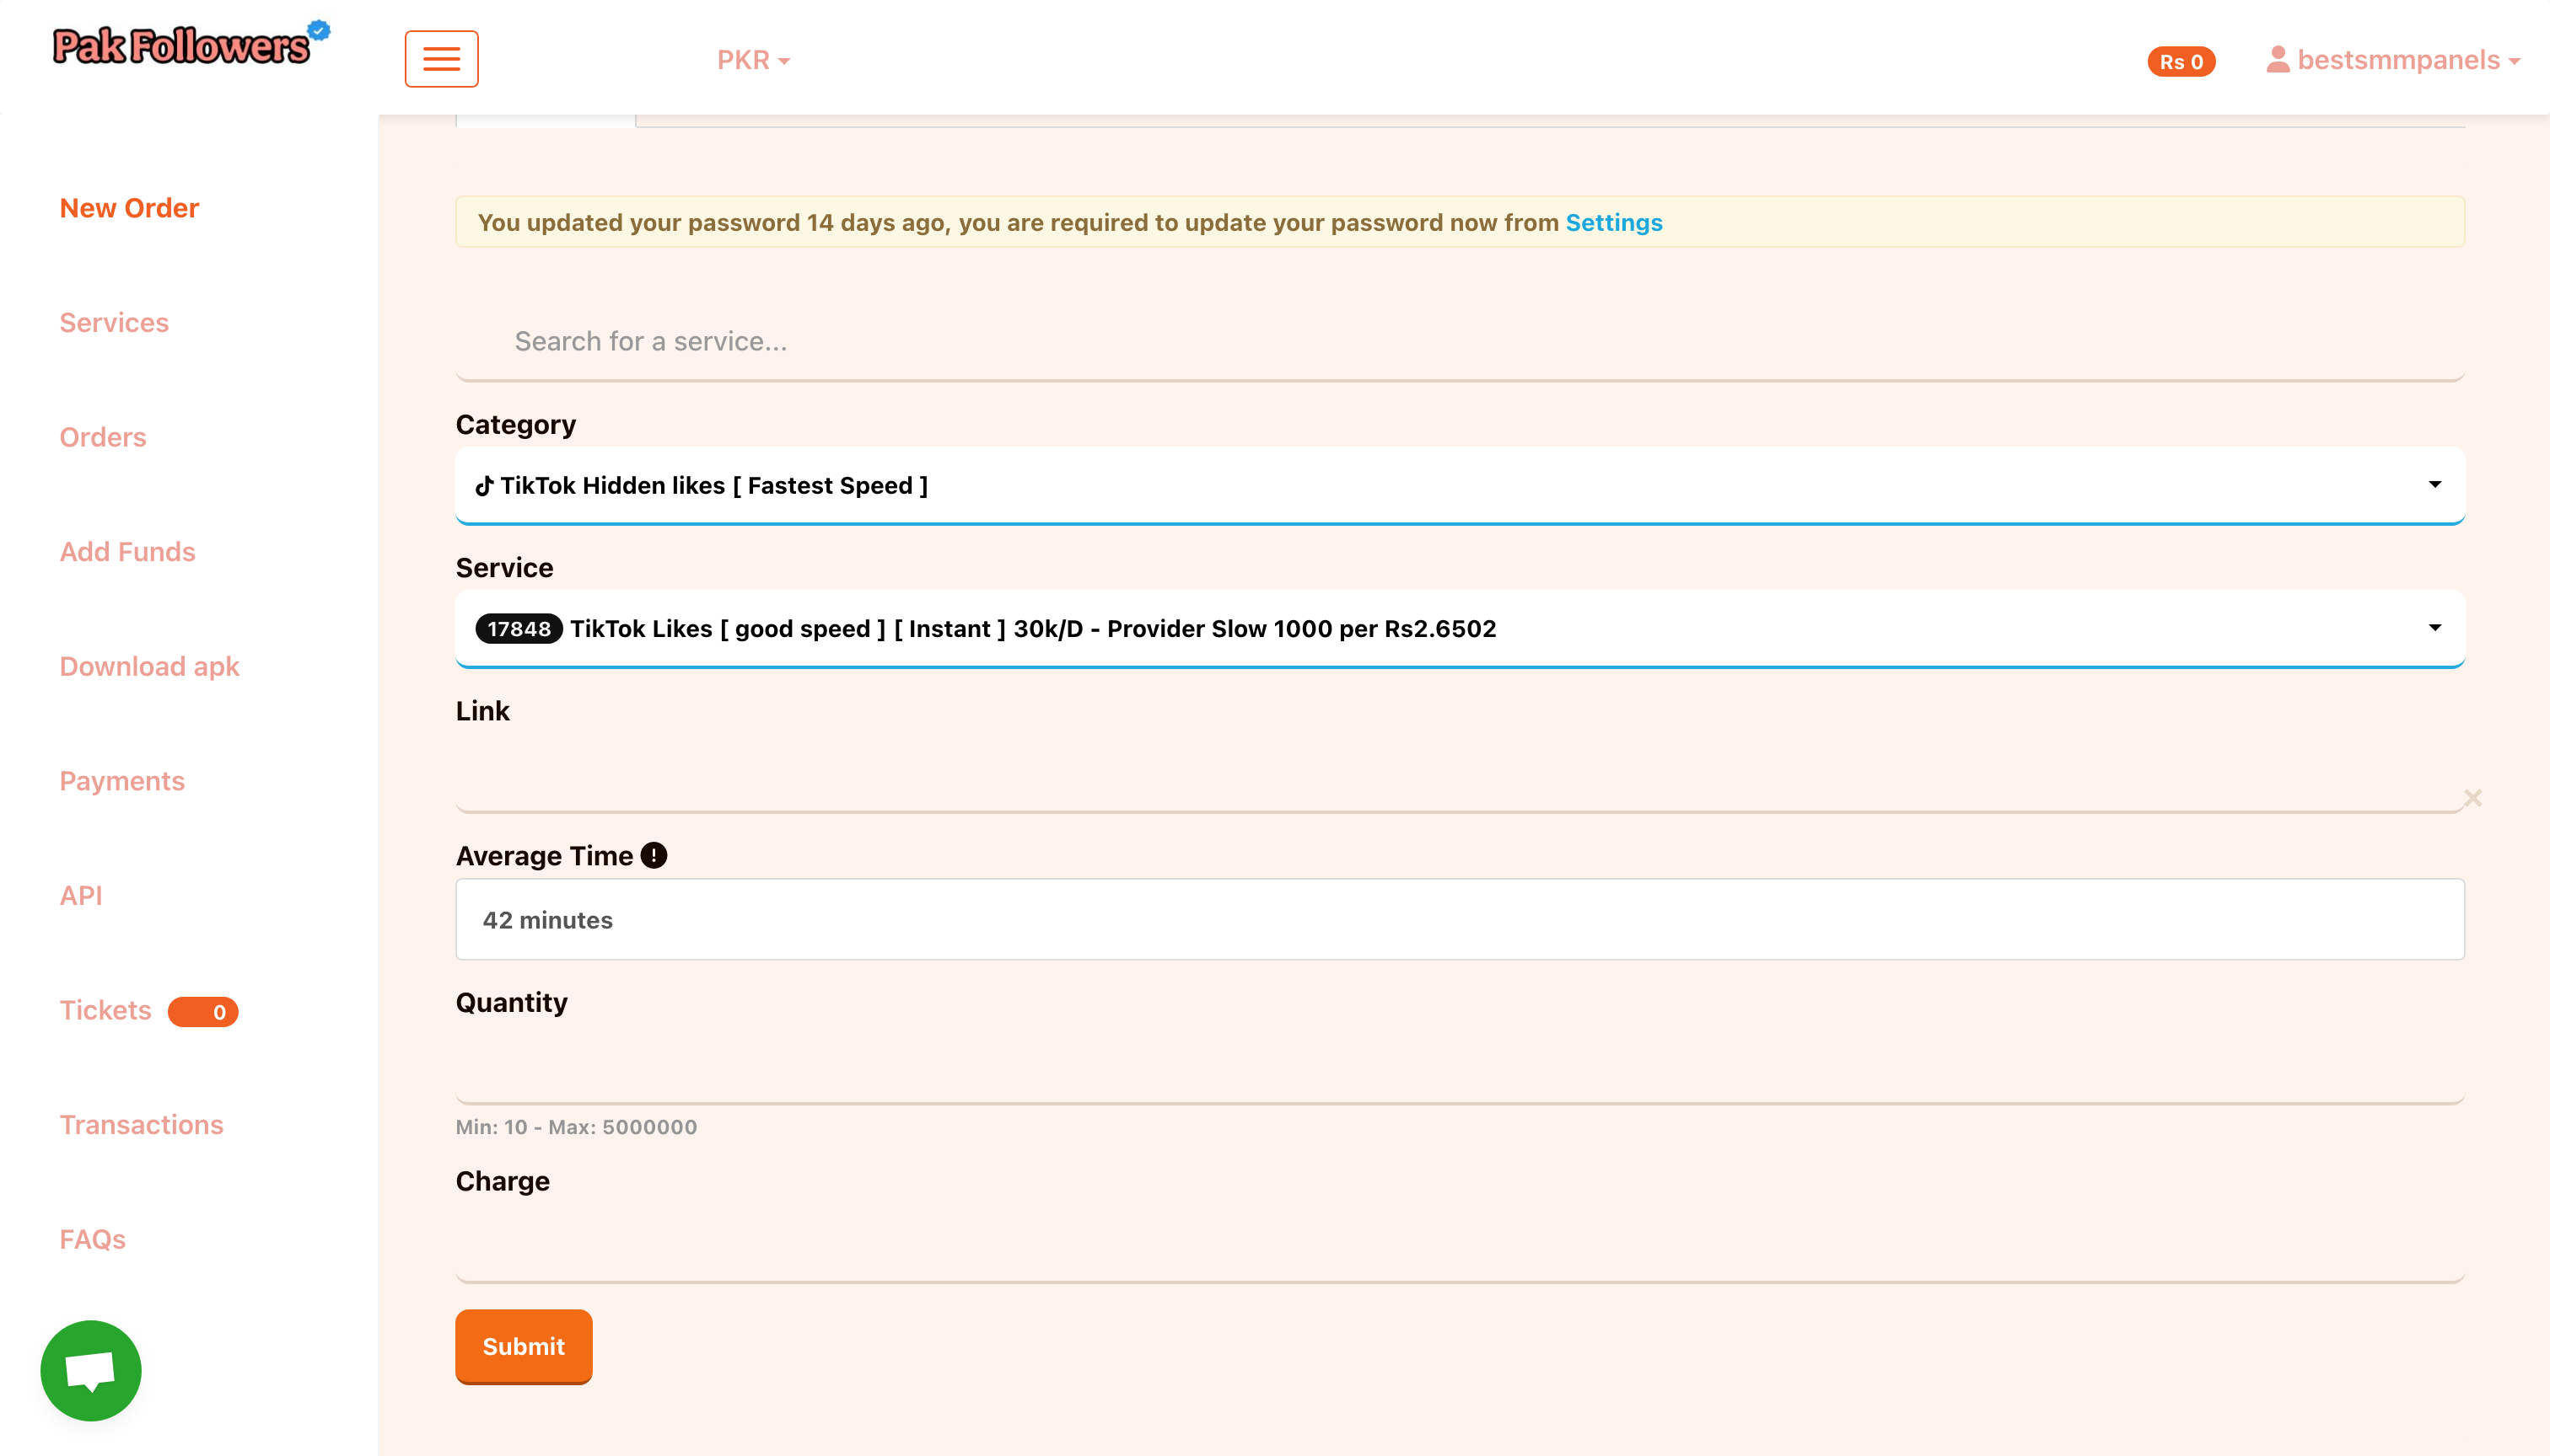Follow the Settings link in the notice
Screen dimensions: 2550x1456
click(x=1613, y=222)
